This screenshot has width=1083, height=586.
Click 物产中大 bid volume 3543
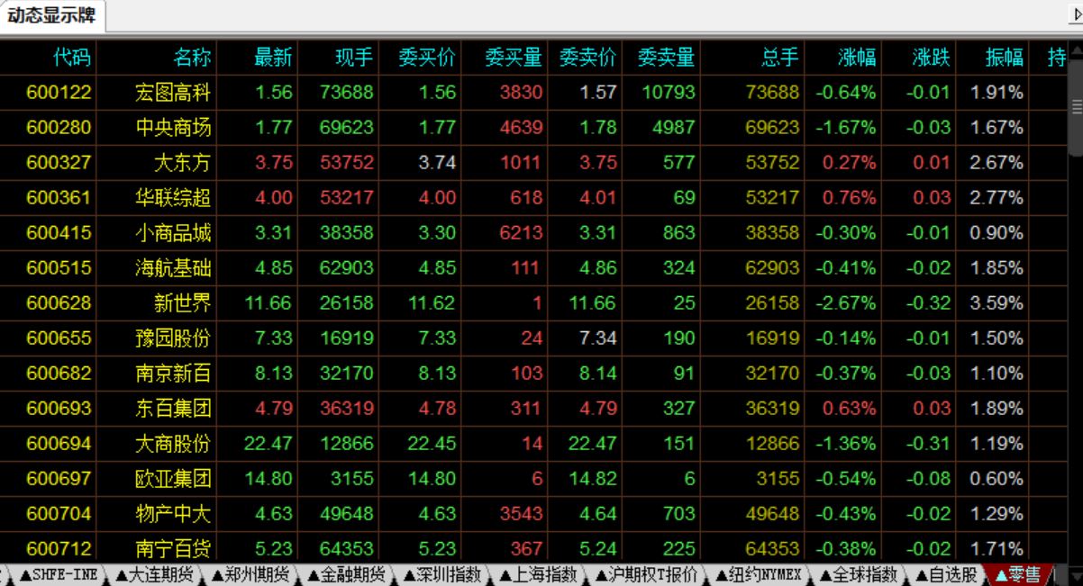click(x=521, y=514)
